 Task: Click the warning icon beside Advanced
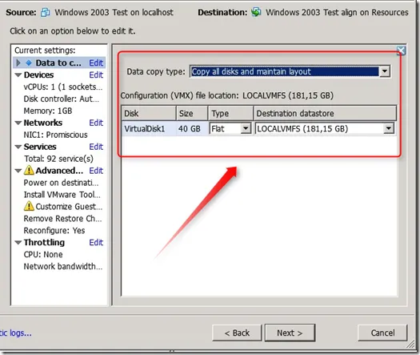(29, 170)
